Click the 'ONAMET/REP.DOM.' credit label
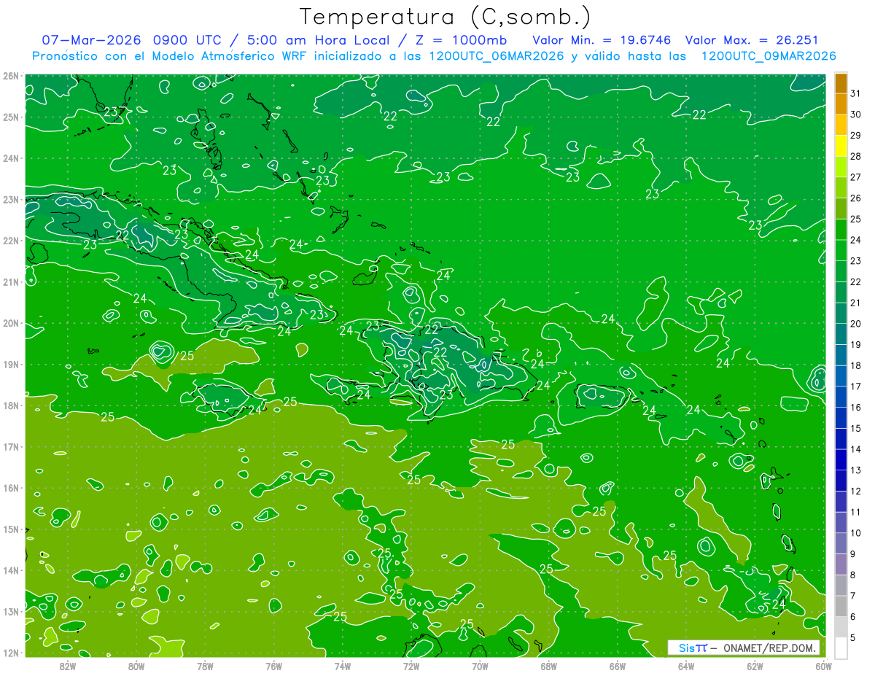The image size is (875, 676). click(x=771, y=648)
